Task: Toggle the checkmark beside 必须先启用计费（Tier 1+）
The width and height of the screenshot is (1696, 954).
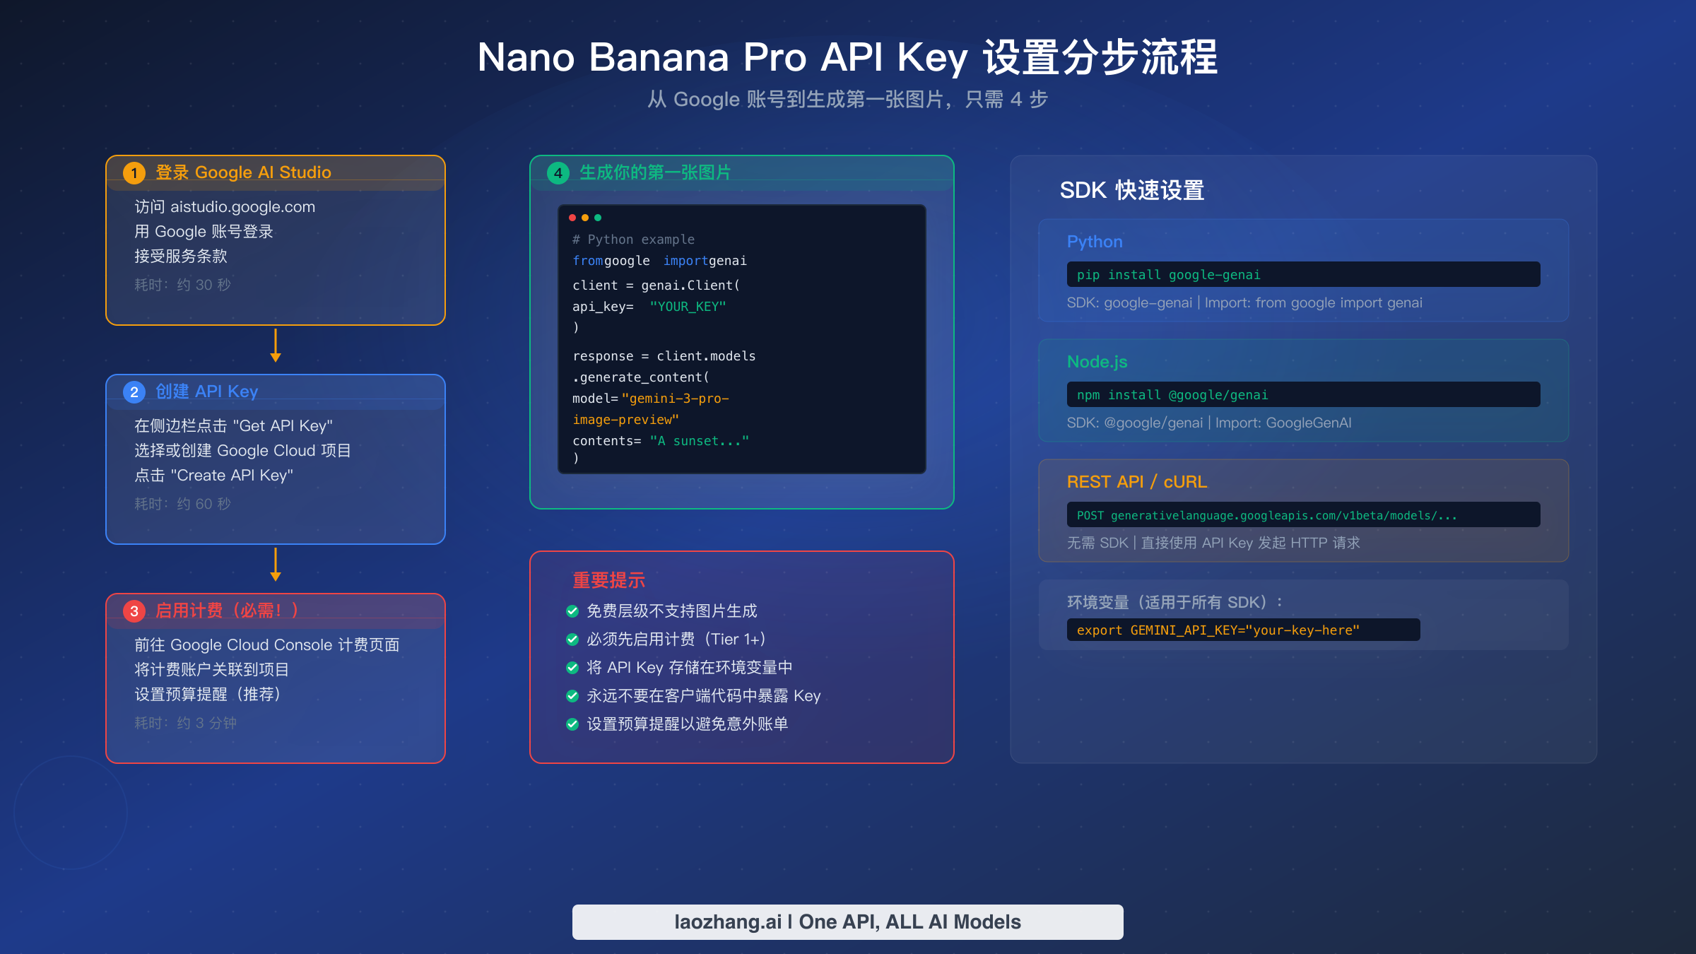Action: click(571, 639)
